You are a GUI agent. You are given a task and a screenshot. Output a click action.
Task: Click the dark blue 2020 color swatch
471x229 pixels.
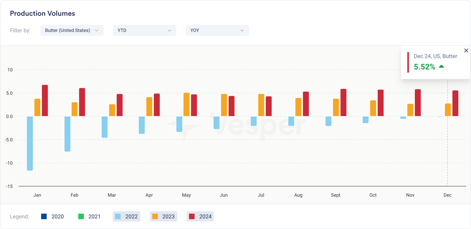pyautogui.click(x=44, y=217)
